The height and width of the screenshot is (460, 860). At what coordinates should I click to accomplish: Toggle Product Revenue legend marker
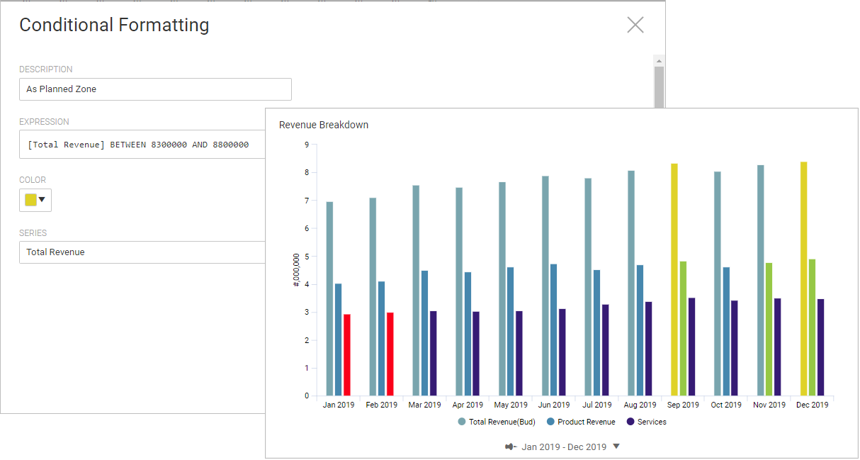(550, 422)
